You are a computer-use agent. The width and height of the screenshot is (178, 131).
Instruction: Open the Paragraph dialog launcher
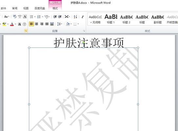coord(84,31)
